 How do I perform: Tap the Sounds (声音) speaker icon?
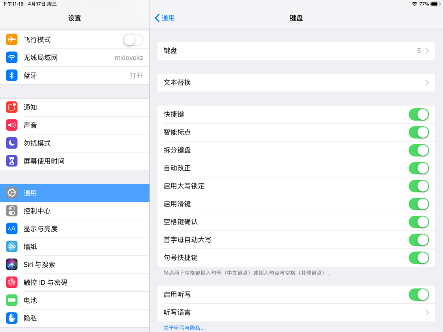[x=11, y=125]
